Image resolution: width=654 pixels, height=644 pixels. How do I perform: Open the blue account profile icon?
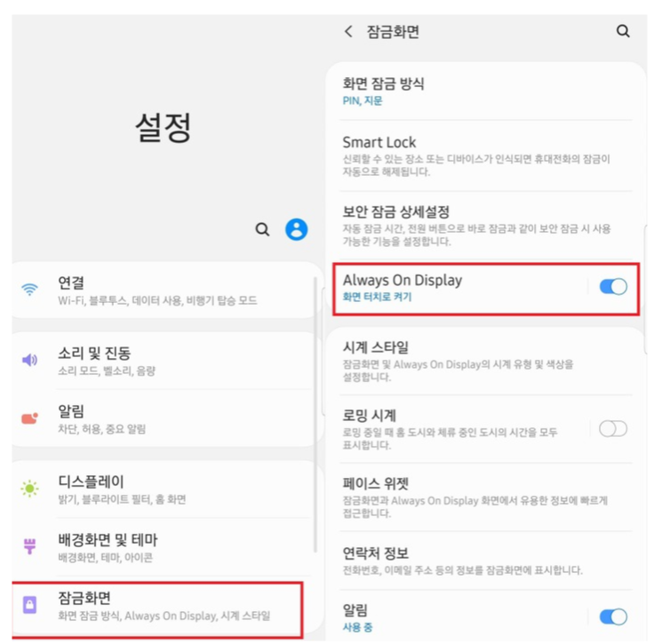296,229
